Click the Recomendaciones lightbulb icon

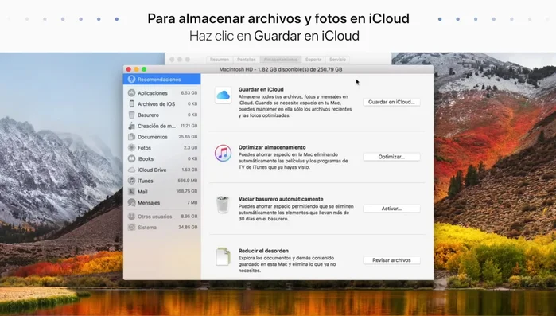131,80
